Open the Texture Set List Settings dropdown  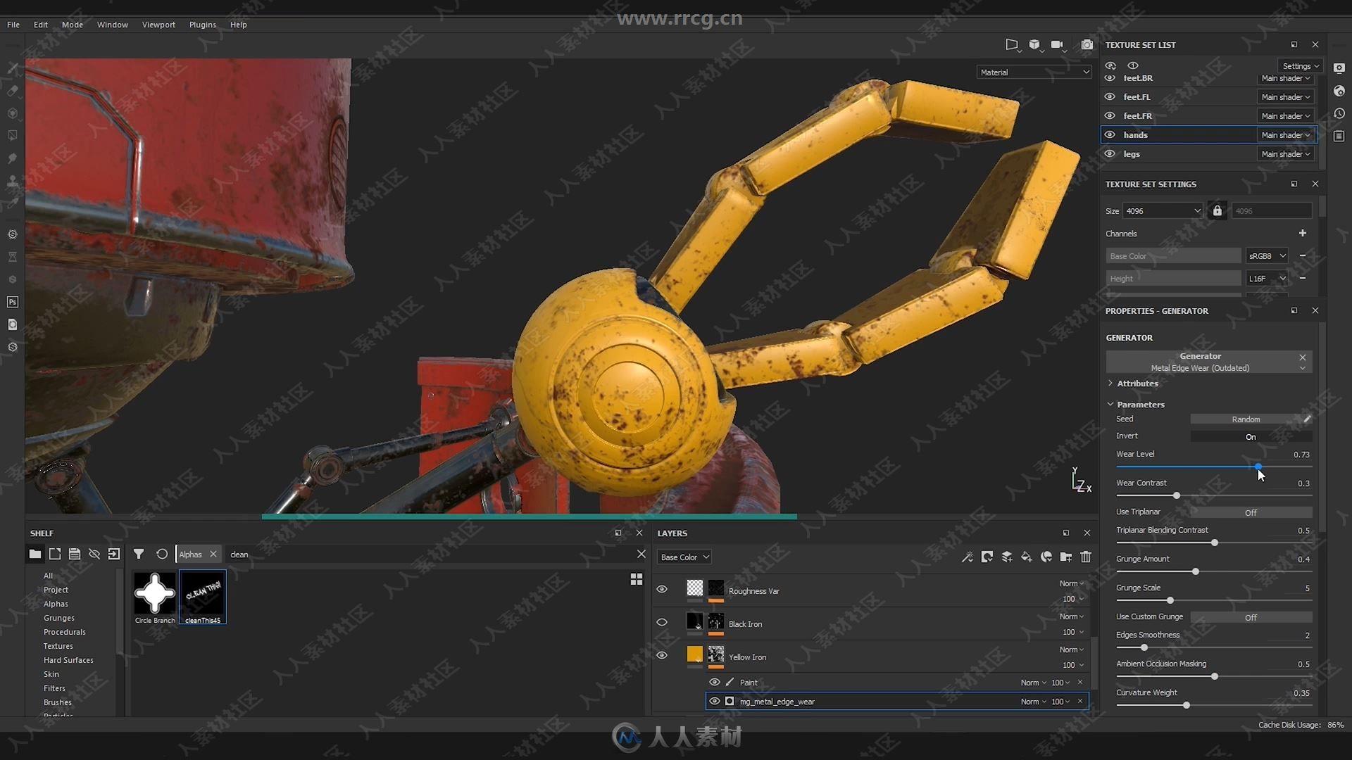(1300, 65)
